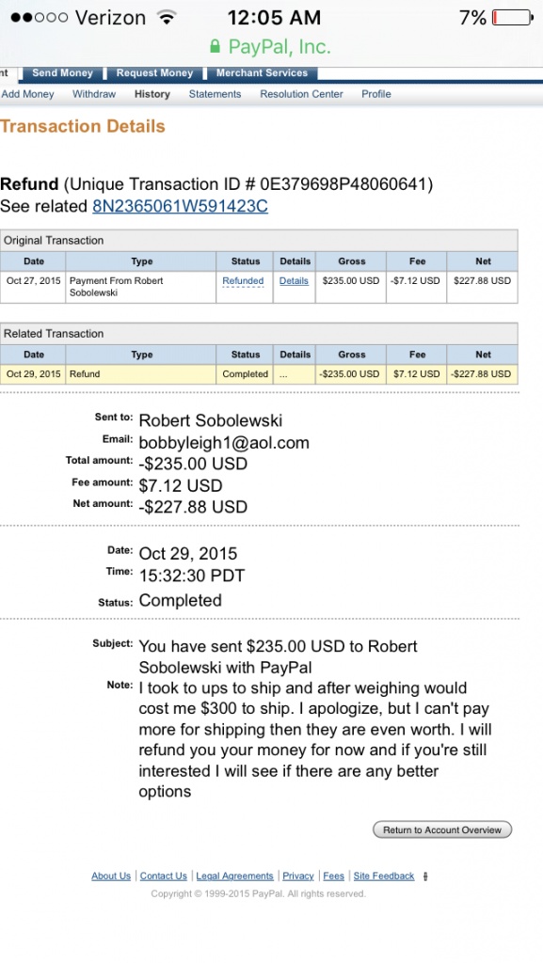543x963 pixels.
Task: Select Add Money submenu item
Action: (27, 94)
